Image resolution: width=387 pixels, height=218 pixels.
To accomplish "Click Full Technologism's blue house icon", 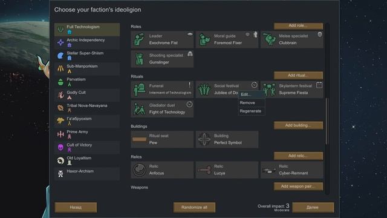I will (70, 32).
